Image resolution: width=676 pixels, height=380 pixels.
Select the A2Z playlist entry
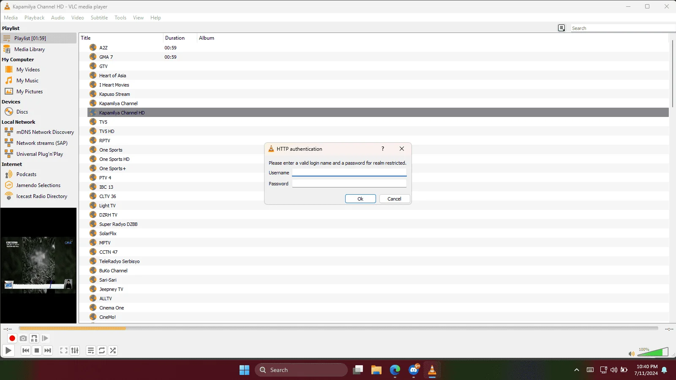point(378,48)
